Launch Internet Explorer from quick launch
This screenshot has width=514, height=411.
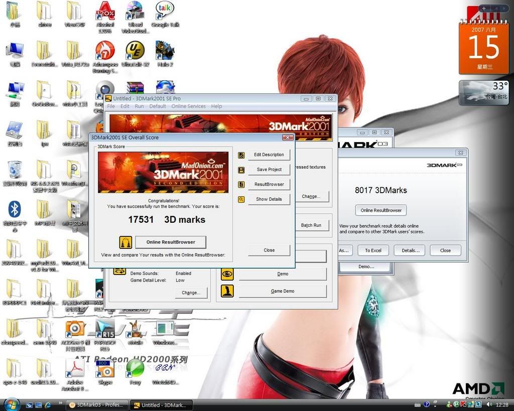click(48, 405)
